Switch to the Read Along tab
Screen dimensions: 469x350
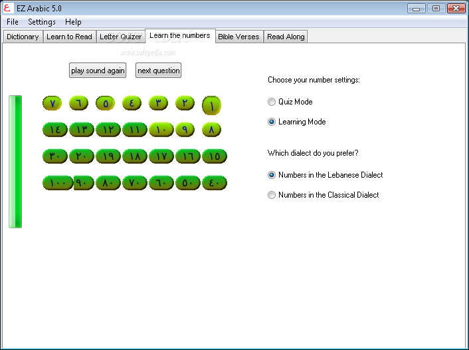(x=286, y=37)
